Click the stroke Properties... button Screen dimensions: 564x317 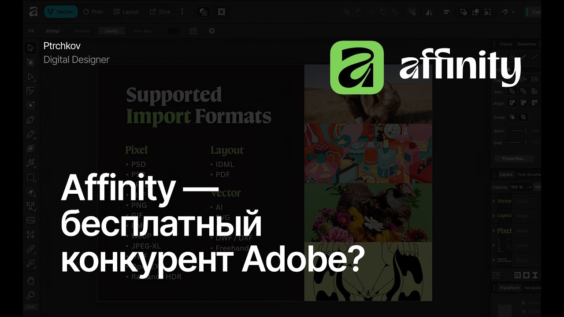(514, 158)
